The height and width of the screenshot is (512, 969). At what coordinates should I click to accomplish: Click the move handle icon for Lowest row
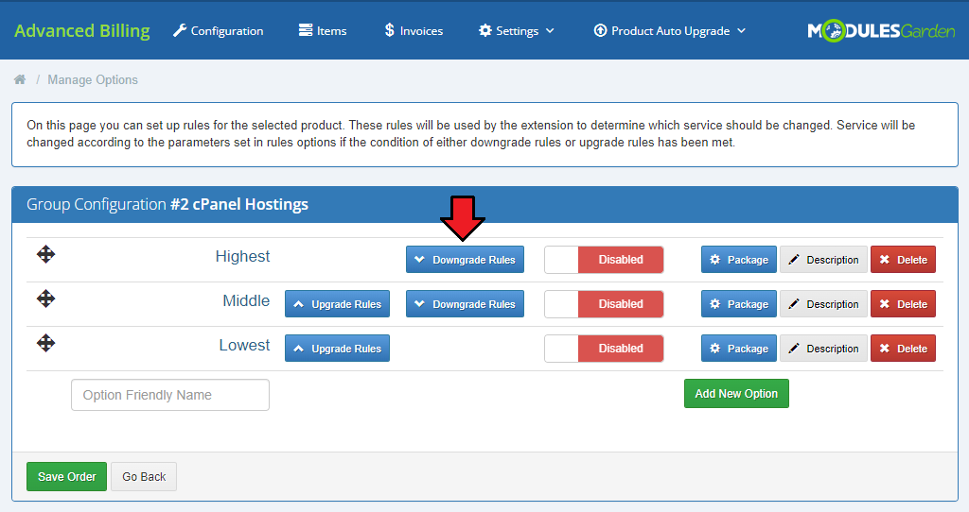[x=45, y=343]
